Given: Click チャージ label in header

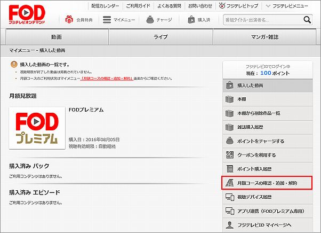Looking at the screenshot, I should [164, 20].
